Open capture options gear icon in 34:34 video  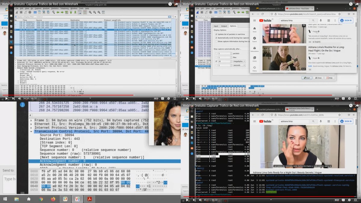(x=30, y=12)
